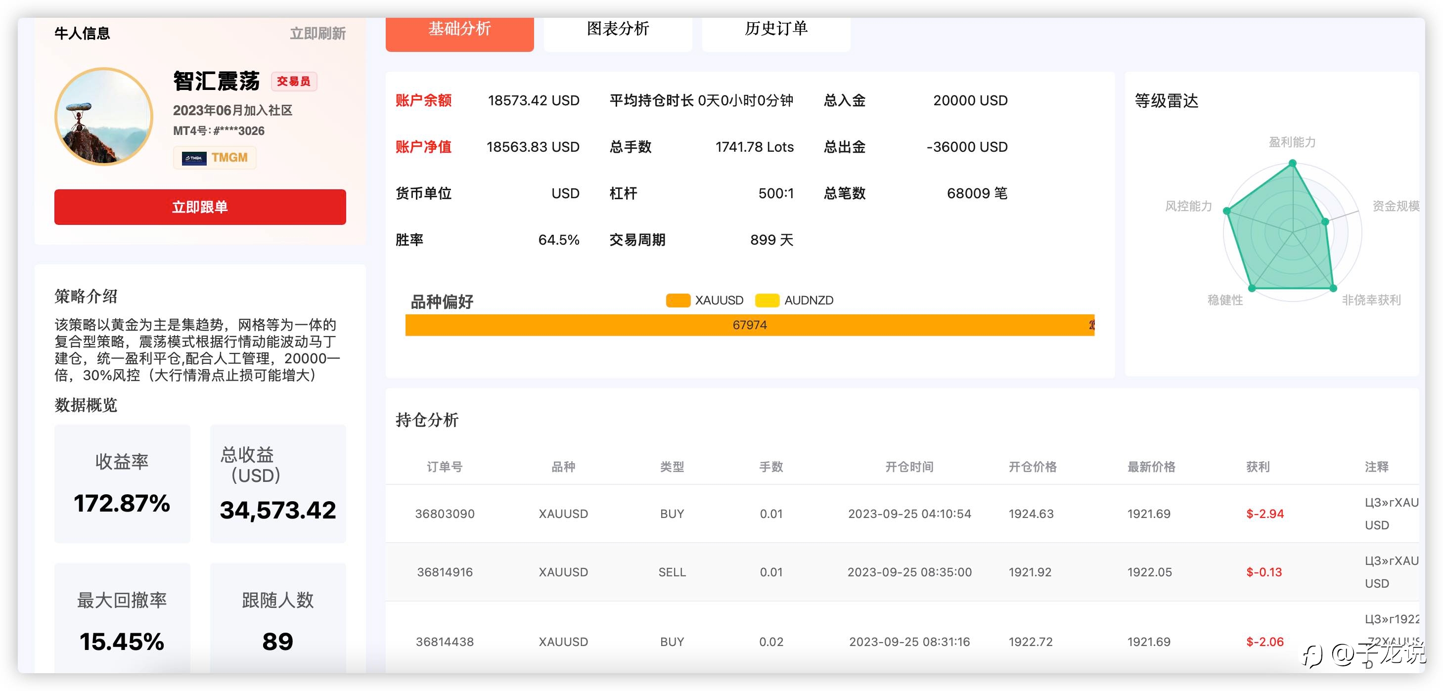Click the $-0.13 profit value
1443x691 pixels.
pyautogui.click(x=1264, y=572)
